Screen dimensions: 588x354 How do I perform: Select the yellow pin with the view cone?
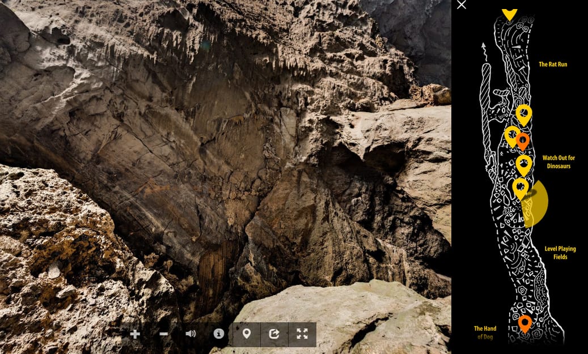(521, 189)
